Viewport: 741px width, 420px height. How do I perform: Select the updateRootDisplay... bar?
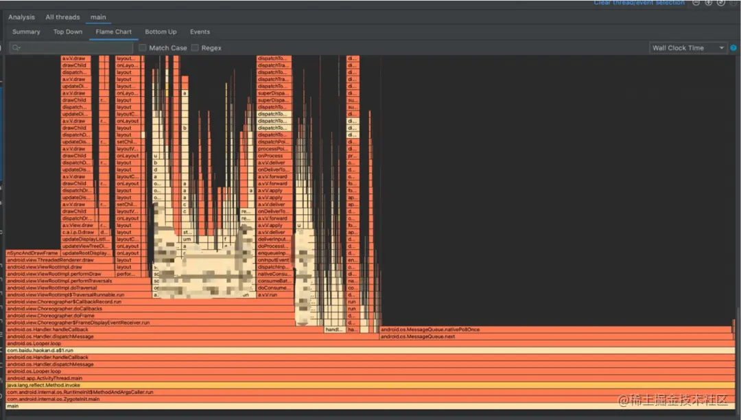pyautogui.click(x=87, y=253)
